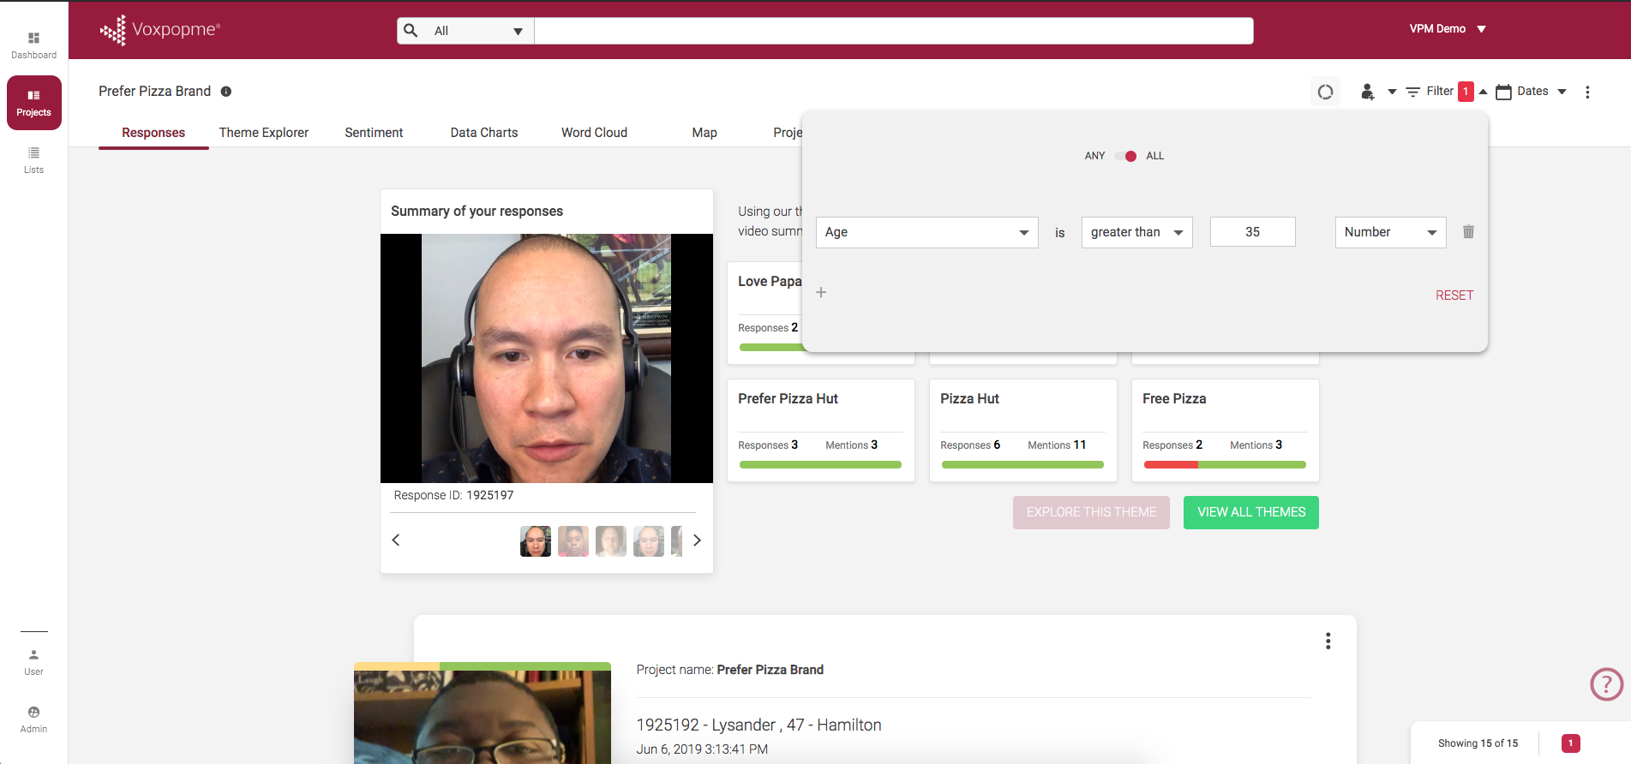The image size is (1631, 764).
Task: Open the Admin sidebar item
Action: pos(33,719)
